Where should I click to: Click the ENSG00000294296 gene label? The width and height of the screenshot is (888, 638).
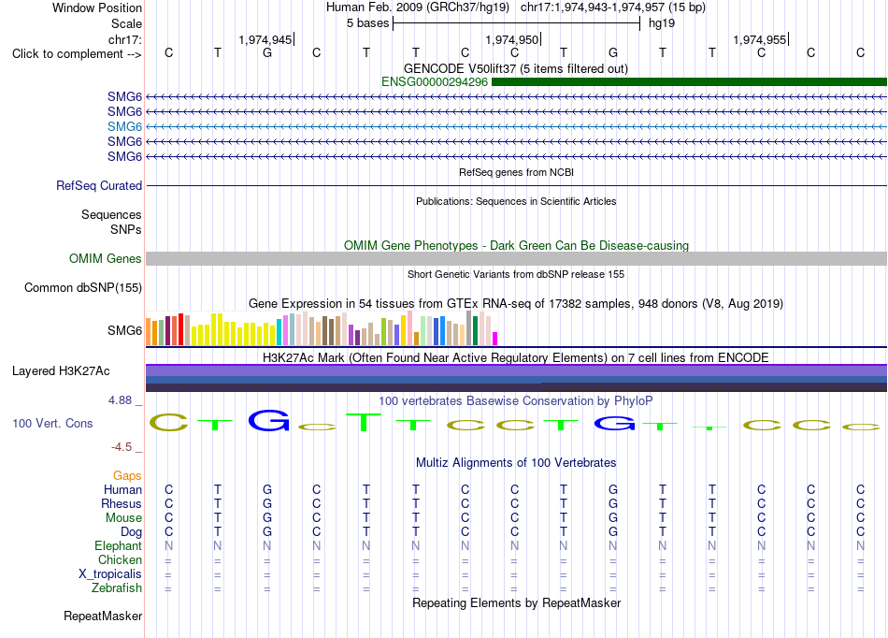(435, 82)
